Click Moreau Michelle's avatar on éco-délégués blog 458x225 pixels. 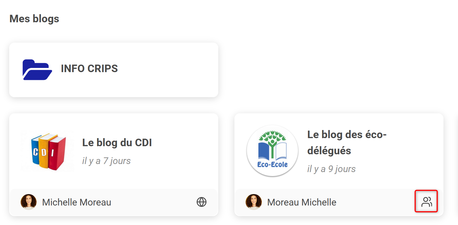click(x=253, y=202)
